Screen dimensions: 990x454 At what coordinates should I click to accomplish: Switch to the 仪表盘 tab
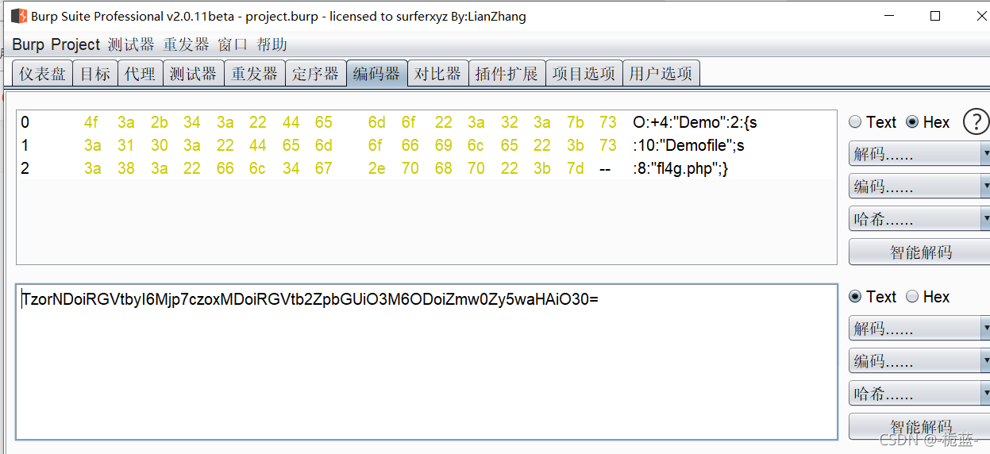tap(43, 73)
